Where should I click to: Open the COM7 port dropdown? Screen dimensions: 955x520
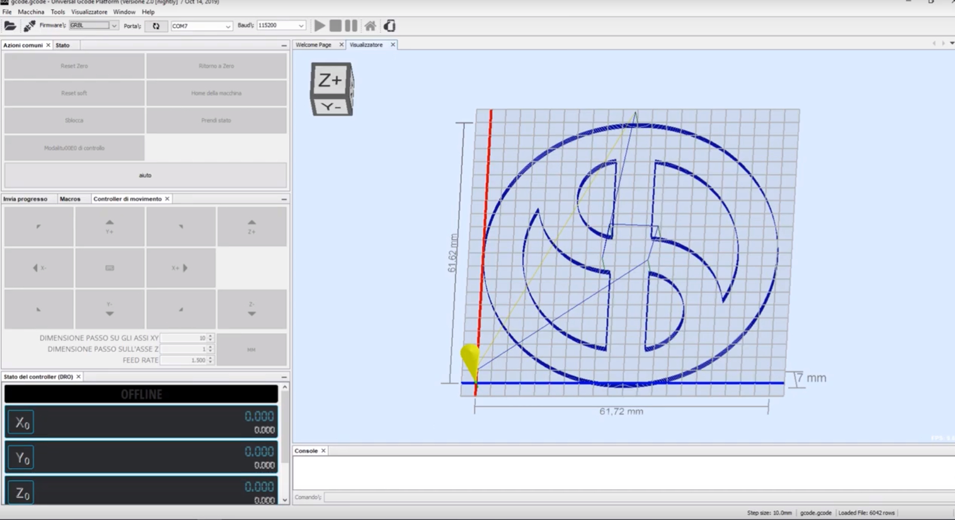click(202, 26)
